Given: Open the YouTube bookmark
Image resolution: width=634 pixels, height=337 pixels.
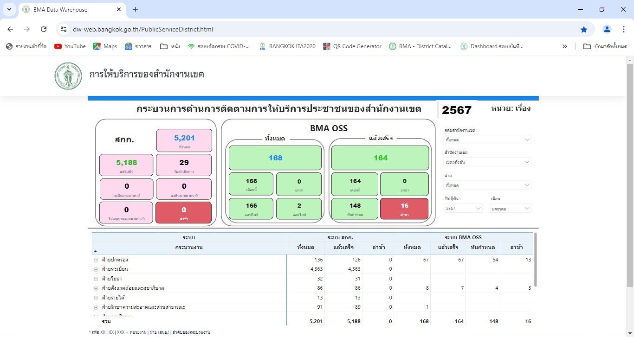Looking at the screenshot, I should pyautogui.click(x=70, y=46).
